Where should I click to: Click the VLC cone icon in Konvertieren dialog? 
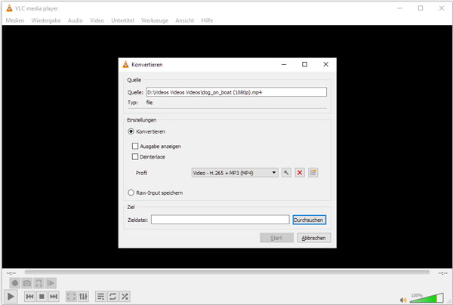[125, 64]
